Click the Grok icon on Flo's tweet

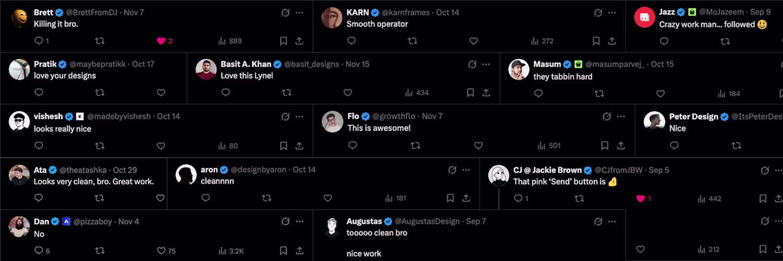(x=607, y=116)
